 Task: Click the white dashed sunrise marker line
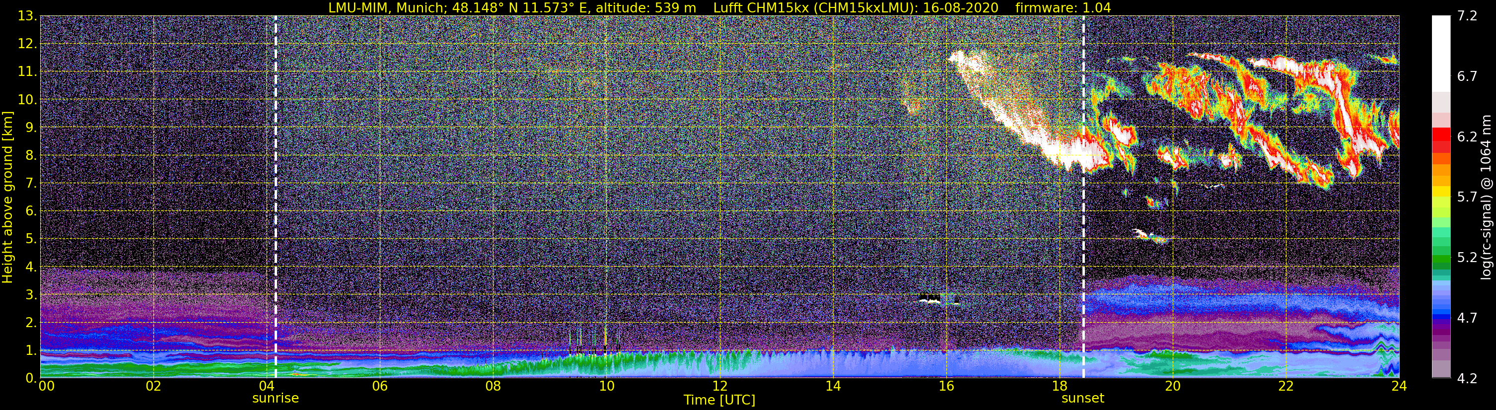pyautogui.click(x=275, y=197)
